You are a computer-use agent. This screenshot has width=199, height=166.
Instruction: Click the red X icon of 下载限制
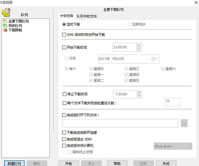click(5, 30)
